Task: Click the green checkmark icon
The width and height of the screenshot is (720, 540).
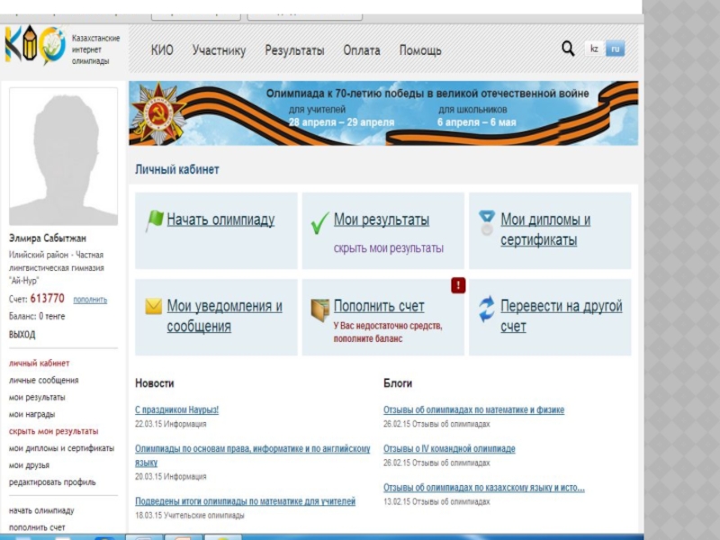Action: click(x=319, y=222)
